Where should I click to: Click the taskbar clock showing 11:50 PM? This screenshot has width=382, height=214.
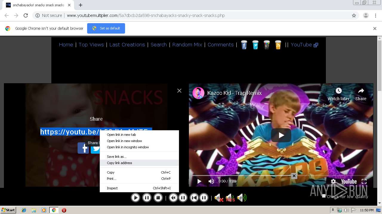coord(367,210)
